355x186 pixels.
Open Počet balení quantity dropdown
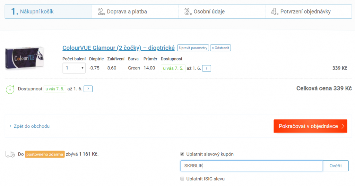click(74, 68)
